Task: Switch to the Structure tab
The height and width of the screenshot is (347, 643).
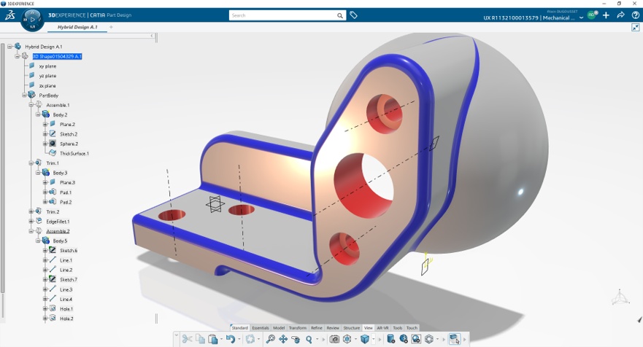Action: tap(352, 328)
